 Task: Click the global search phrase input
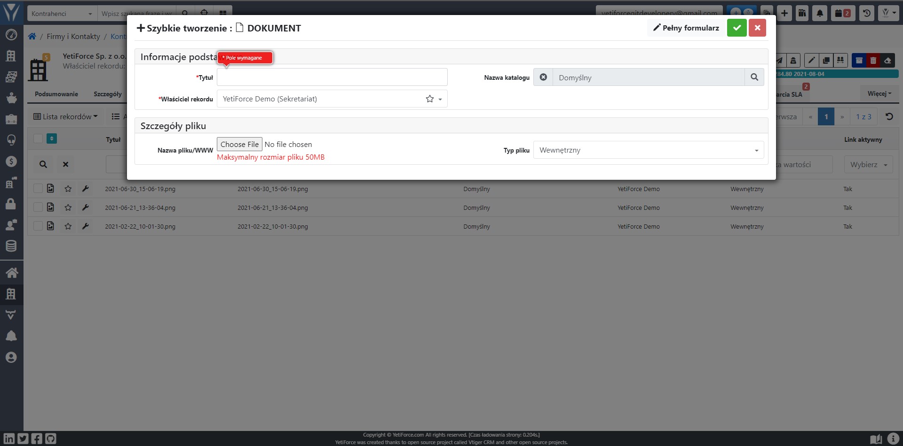pyautogui.click(x=136, y=14)
